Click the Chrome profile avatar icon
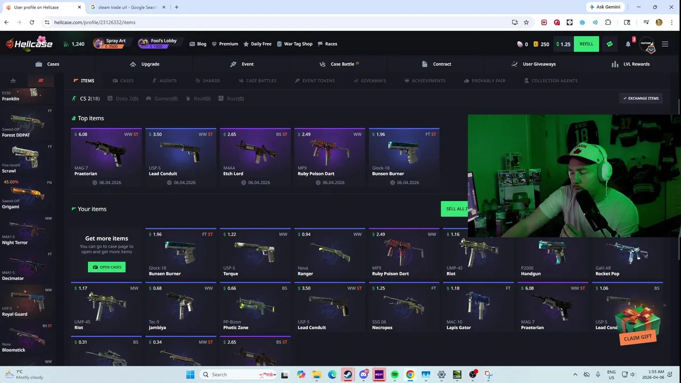 pyautogui.click(x=659, y=22)
